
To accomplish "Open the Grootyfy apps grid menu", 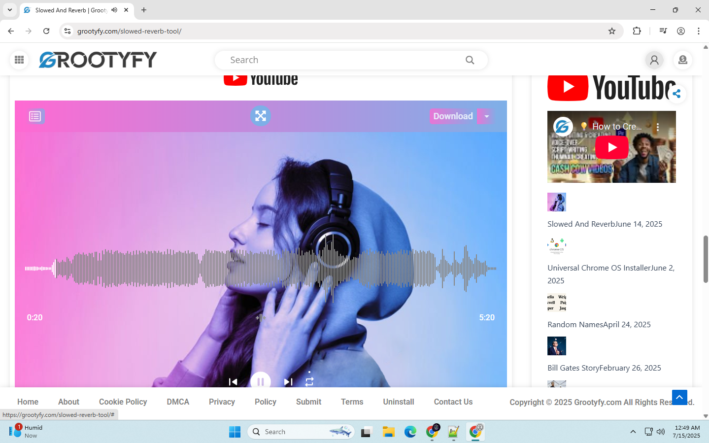I will (19, 60).
